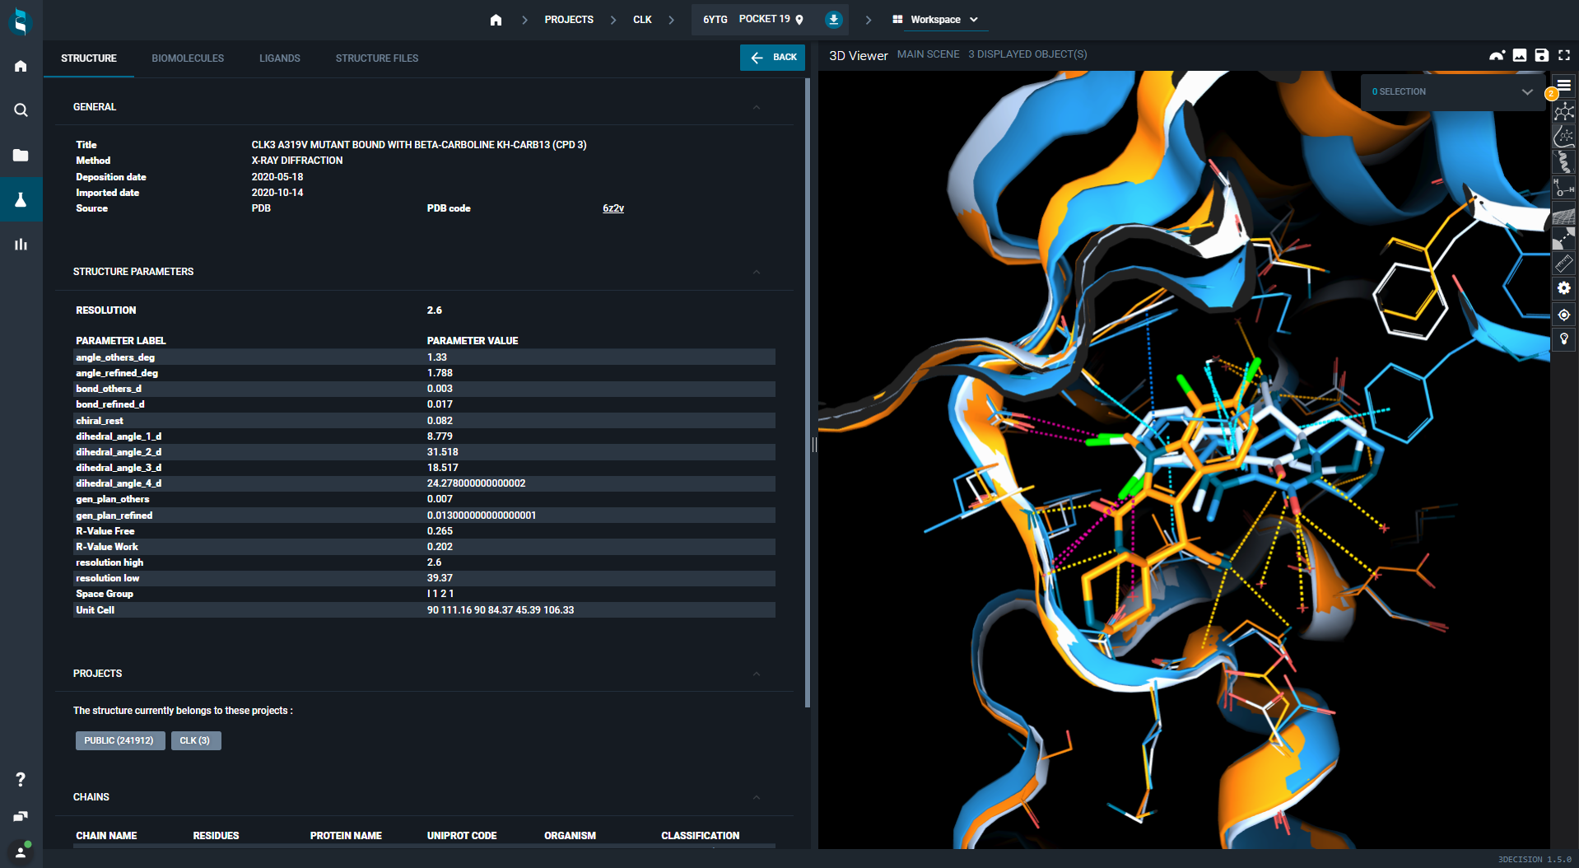Click the Chain Name column header
The height and width of the screenshot is (868, 1579).
(x=106, y=836)
